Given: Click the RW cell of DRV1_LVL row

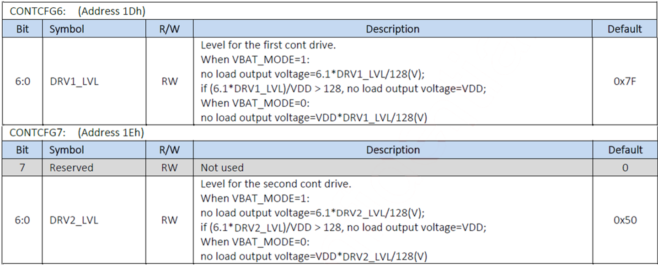Looking at the screenshot, I should tap(169, 81).
